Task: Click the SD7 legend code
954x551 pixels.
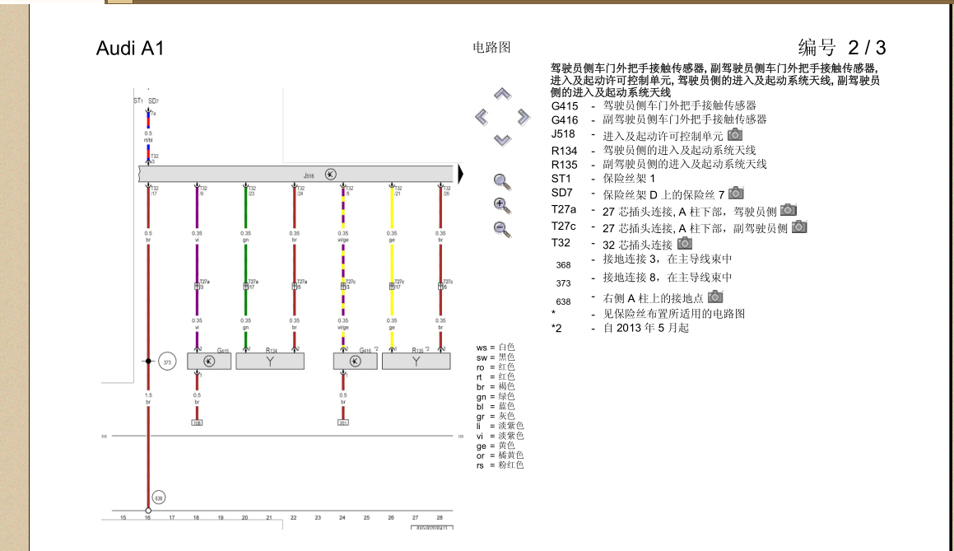Action: 561,193
